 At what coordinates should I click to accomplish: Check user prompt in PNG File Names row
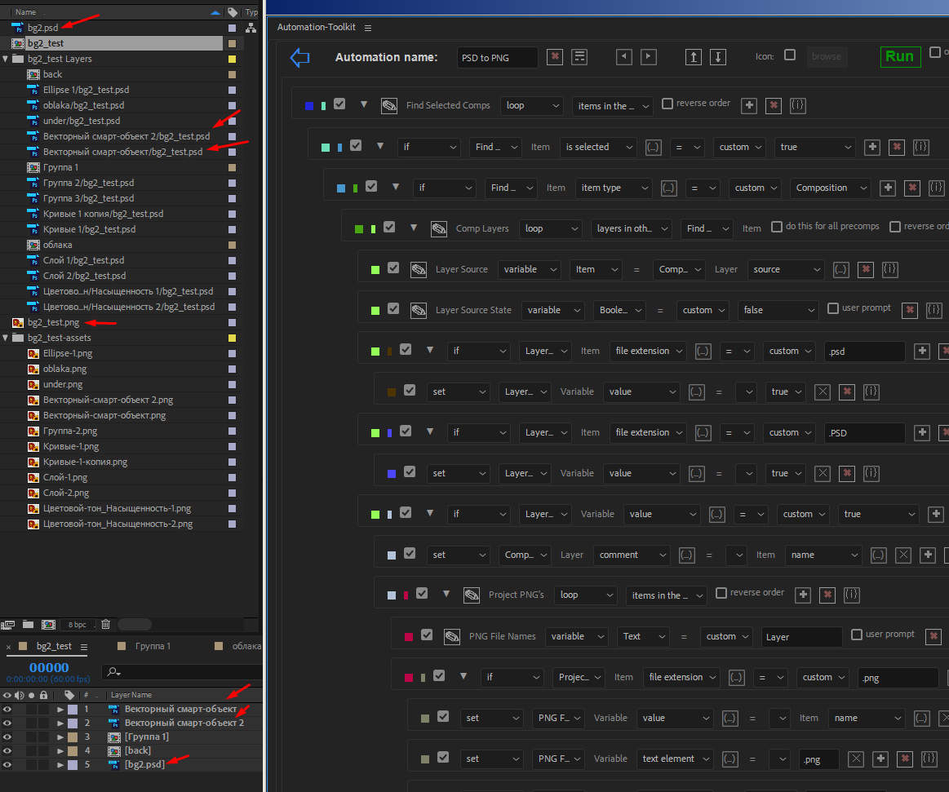click(x=857, y=634)
